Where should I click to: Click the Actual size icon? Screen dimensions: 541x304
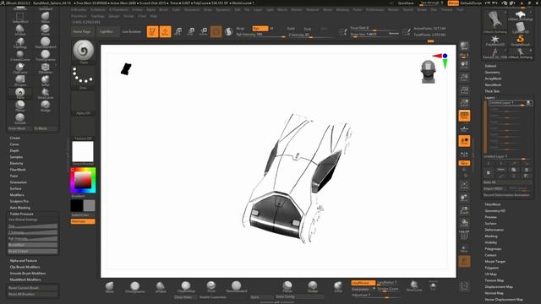point(464,90)
